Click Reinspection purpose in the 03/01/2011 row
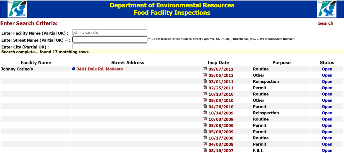Image resolution: width=344 pixels, height=153 pixels. point(266,81)
